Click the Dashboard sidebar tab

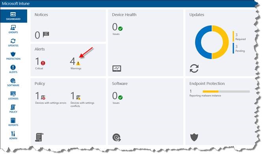tap(13, 16)
